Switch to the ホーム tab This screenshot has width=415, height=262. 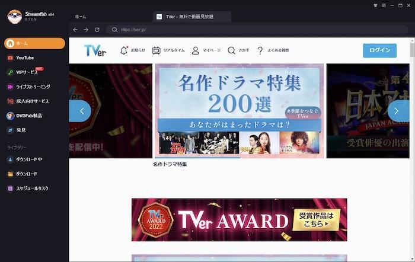pos(81,17)
